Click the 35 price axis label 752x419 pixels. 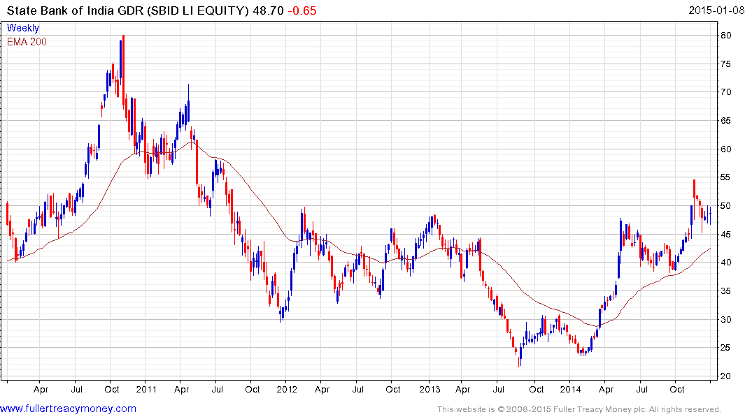coord(725,291)
